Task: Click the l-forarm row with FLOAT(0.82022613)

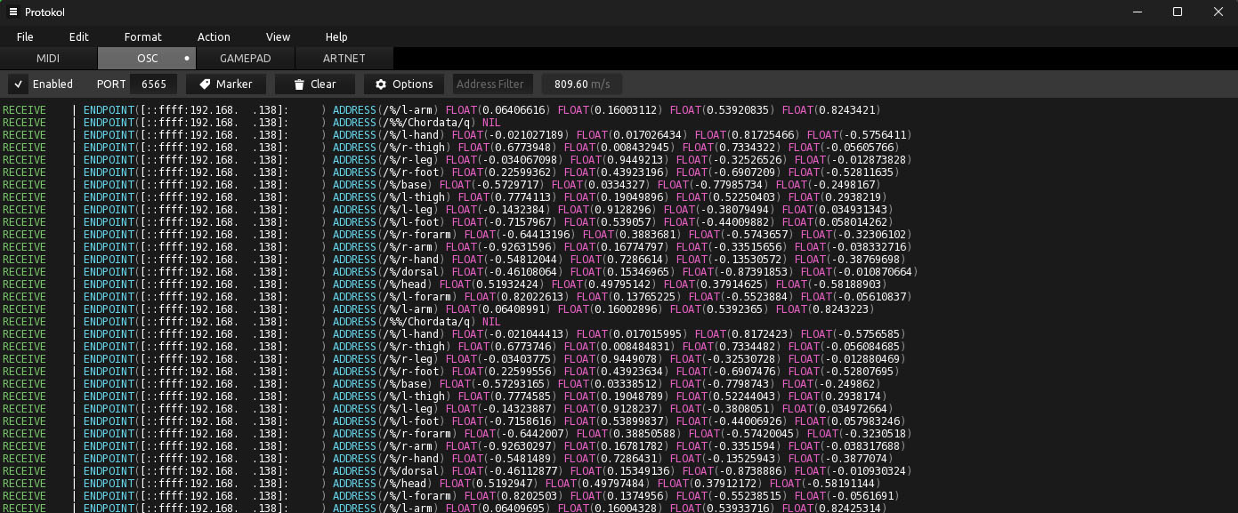Action: [456, 297]
